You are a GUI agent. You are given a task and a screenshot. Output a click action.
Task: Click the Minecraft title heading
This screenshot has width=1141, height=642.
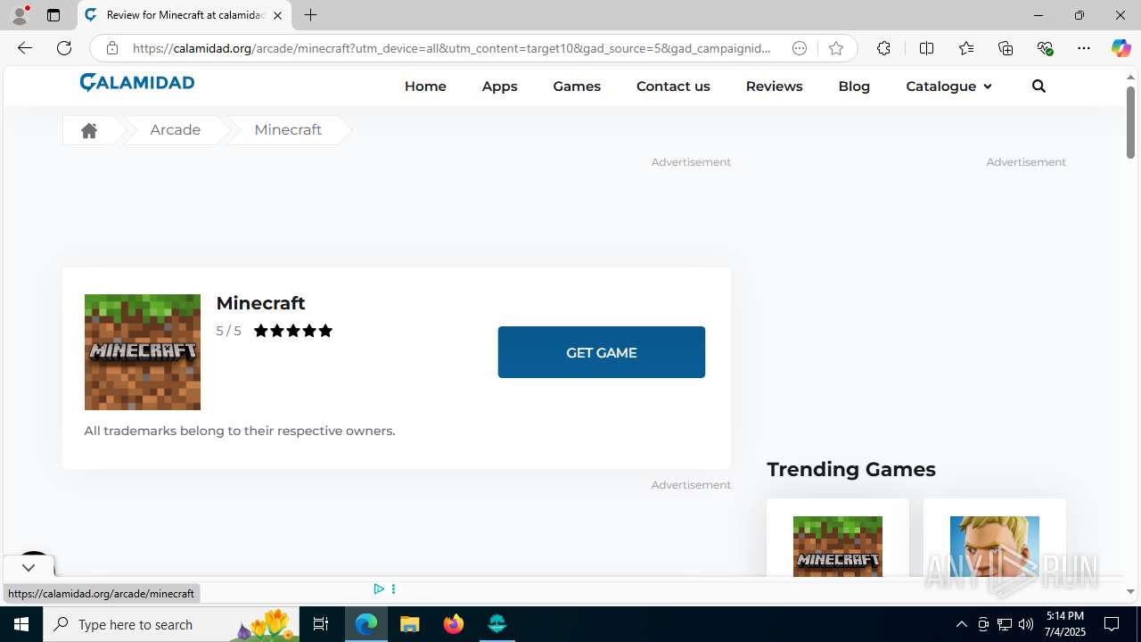click(260, 303)
